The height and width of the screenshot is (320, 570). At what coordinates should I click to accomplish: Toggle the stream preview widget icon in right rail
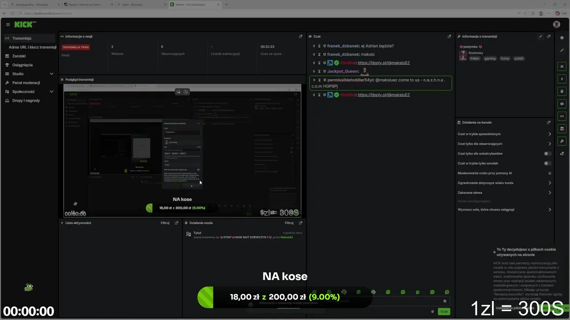click(x=562, y=66)
